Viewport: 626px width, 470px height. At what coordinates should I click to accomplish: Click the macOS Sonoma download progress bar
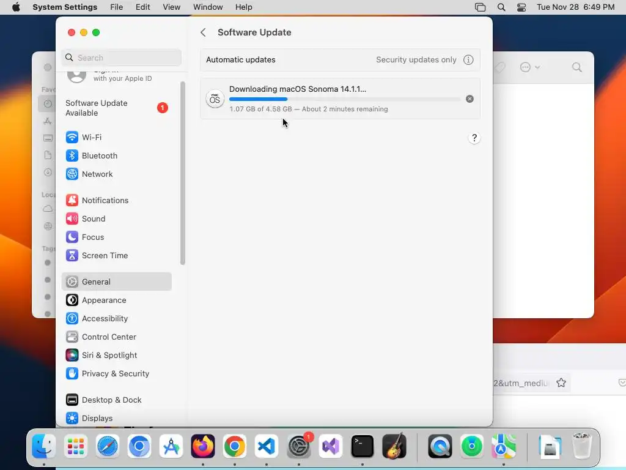coord(345,99)
